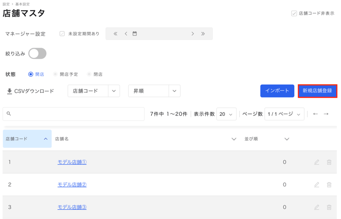Screen dimensions: 341x219
Task: Delete モデル店舗③ with the trash icon
Action: pos(329,207)
